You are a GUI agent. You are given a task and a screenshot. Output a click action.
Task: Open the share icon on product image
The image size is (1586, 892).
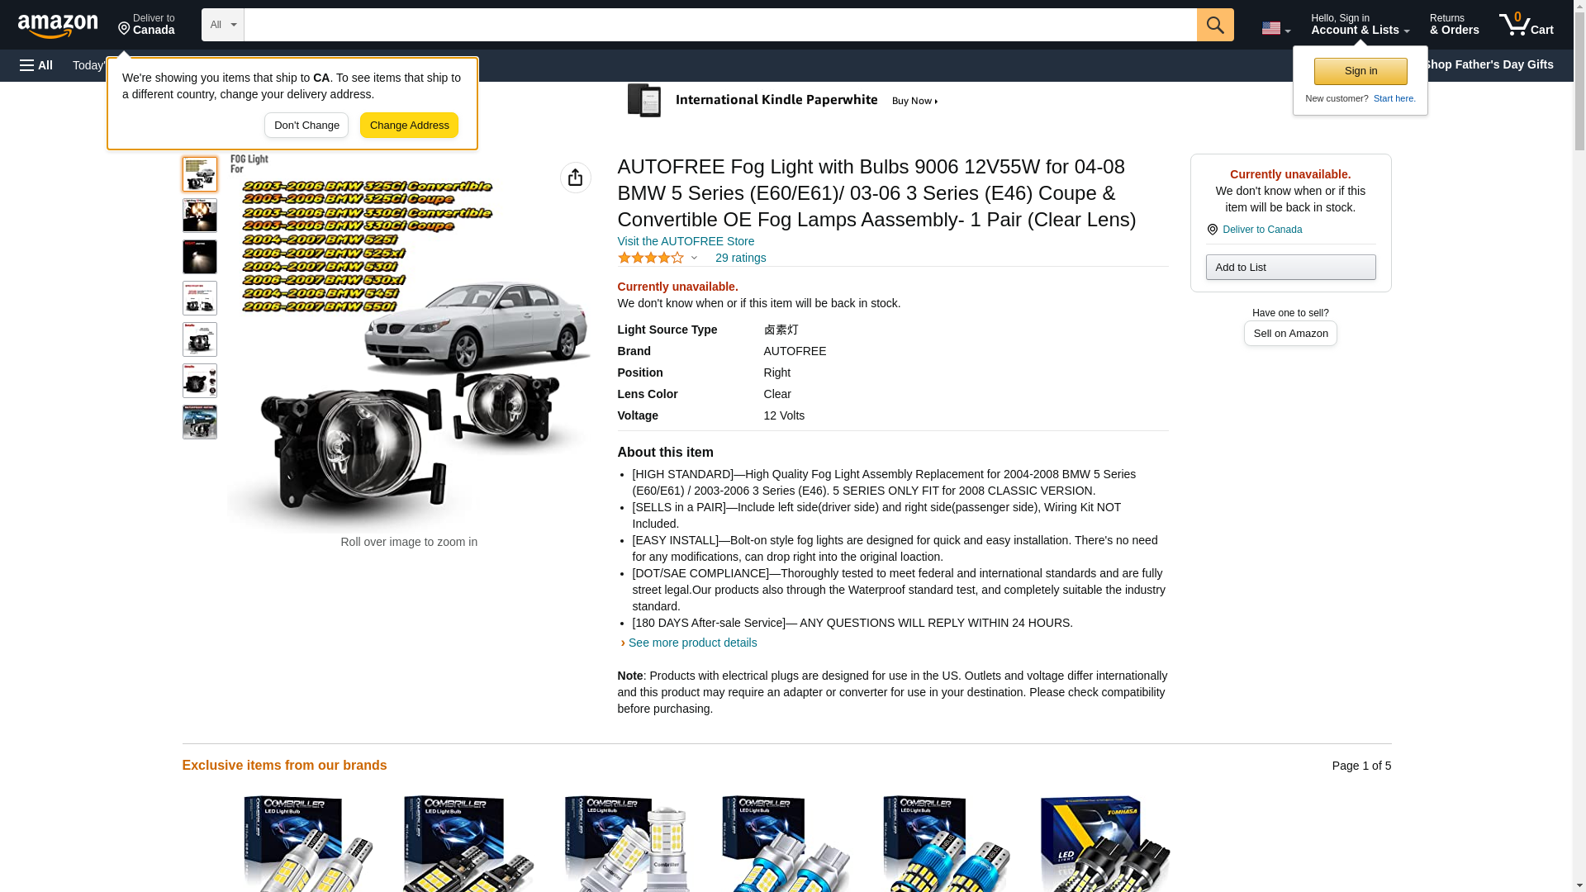point(575,178)
